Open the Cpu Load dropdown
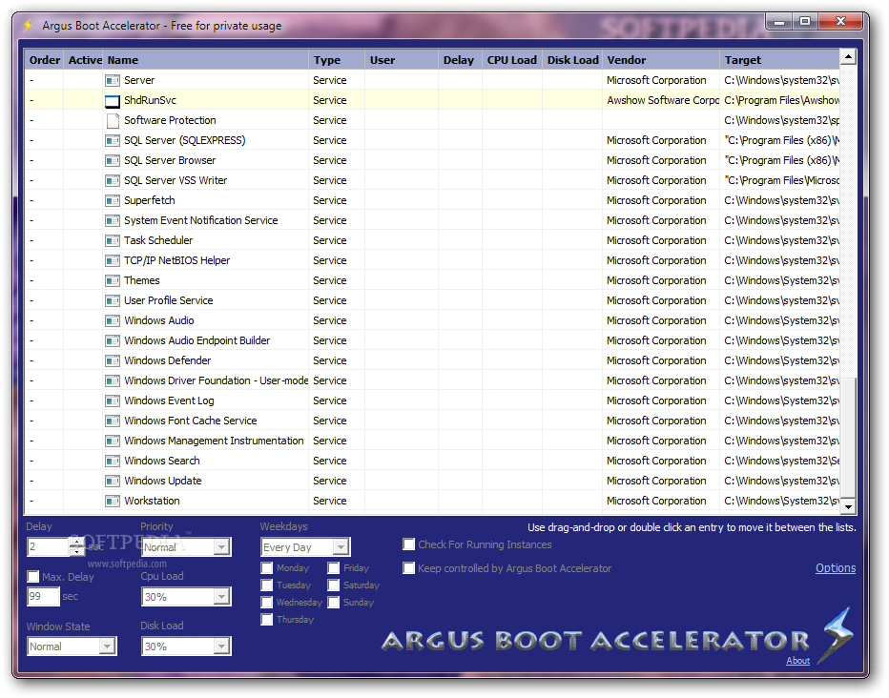 (221, 597)
